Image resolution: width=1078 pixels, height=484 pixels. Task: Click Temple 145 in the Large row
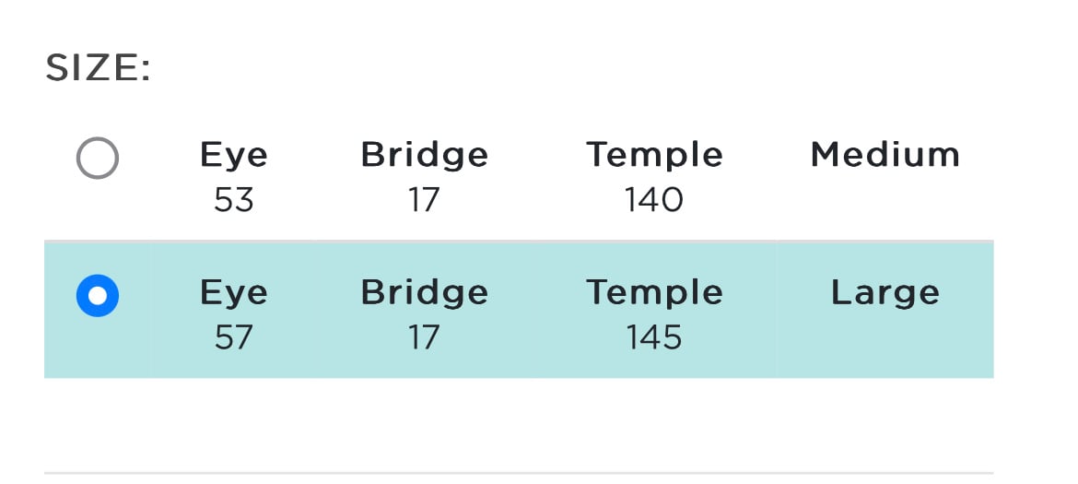[x=654, y=315]
